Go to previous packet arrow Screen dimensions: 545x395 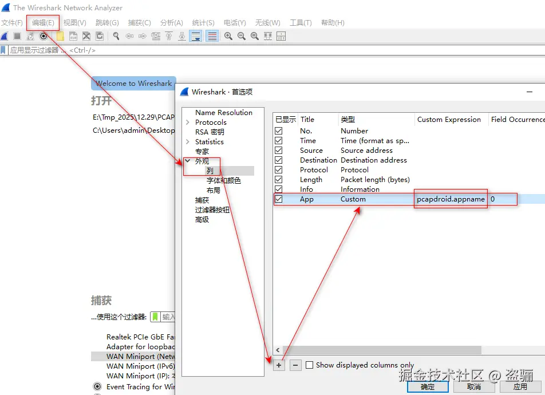[x=129, y=36]
